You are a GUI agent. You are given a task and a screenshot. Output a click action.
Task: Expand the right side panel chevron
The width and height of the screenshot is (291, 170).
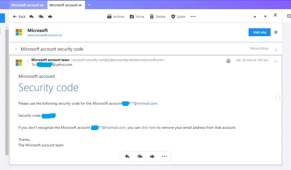[x=280, y=98]
